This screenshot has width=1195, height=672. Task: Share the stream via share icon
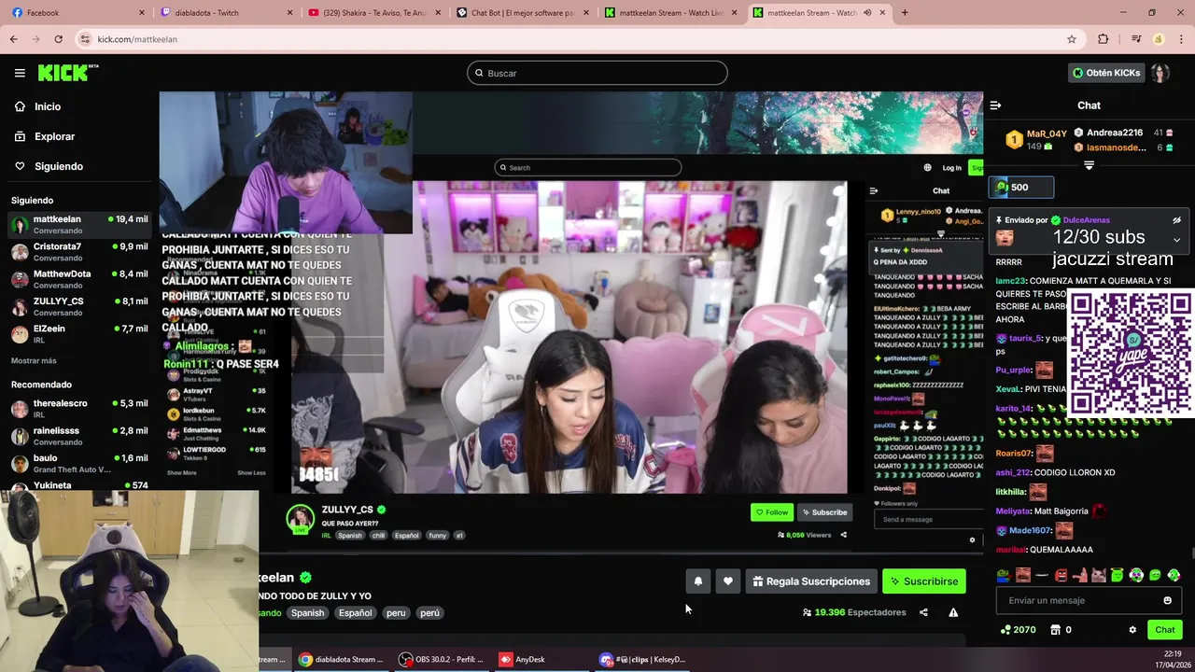pyautogui.click(x=923, y=612)
